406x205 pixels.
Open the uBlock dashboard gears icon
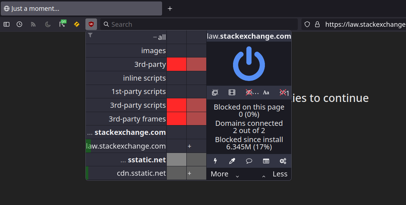(283, 161)
